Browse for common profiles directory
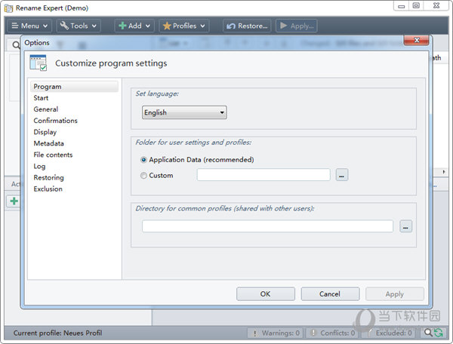This screenshot has height=344, width=453. [x=405, y=226]
